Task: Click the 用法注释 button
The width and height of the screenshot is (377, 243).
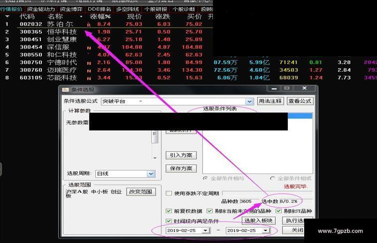Action: (x=270, y=101)
